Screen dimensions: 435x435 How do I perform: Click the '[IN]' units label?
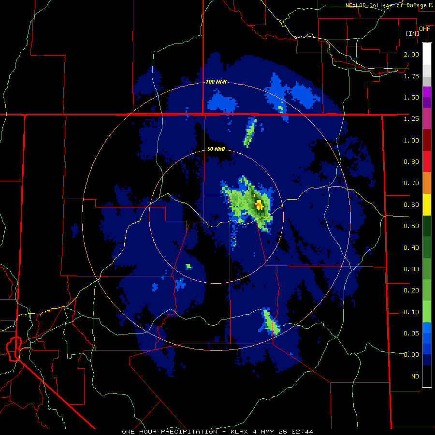pyautogui.click(x=412, y=33)
